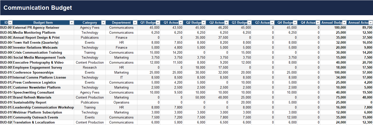Select cell Executive Photography & Video
Image resolution: width=373 pixels, height=125 pixels.
43,63
